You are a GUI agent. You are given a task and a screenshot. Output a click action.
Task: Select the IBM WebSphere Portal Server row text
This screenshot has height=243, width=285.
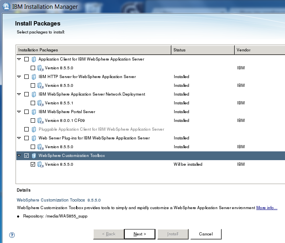(x=67, y=112)
